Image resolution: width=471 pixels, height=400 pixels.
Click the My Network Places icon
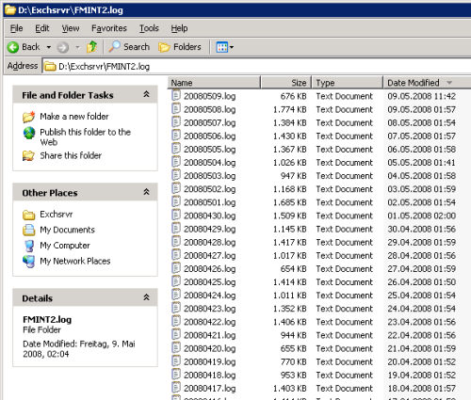[x=29, y=261]
